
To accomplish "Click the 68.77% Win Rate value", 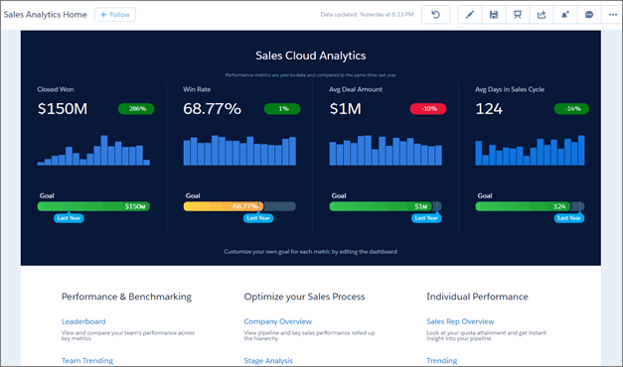I will [213, 109].
